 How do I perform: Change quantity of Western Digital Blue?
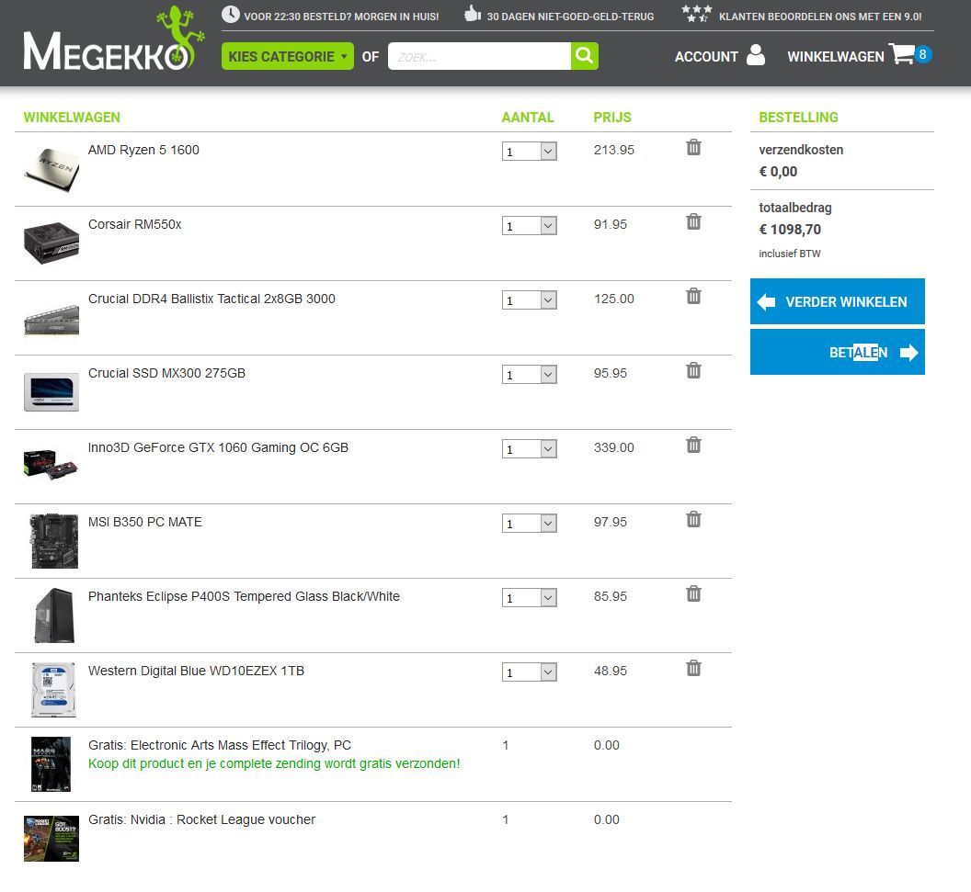[530, 672]
